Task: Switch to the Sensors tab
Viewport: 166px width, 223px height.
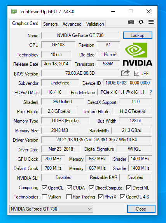Action: click(51, 24)
